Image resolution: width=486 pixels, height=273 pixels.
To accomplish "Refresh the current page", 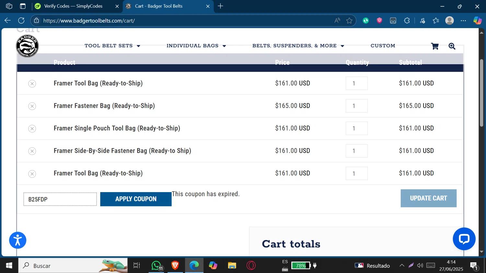I will (x=21, y=20).
